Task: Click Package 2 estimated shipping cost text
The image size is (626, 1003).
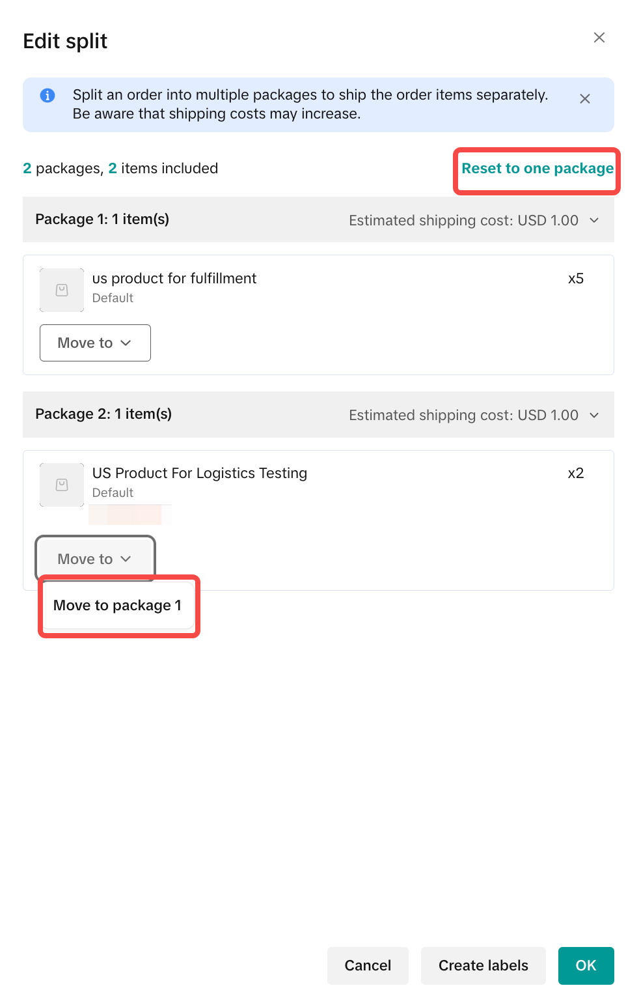Action: point(463,415)
